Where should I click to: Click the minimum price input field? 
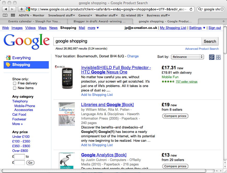19,157
